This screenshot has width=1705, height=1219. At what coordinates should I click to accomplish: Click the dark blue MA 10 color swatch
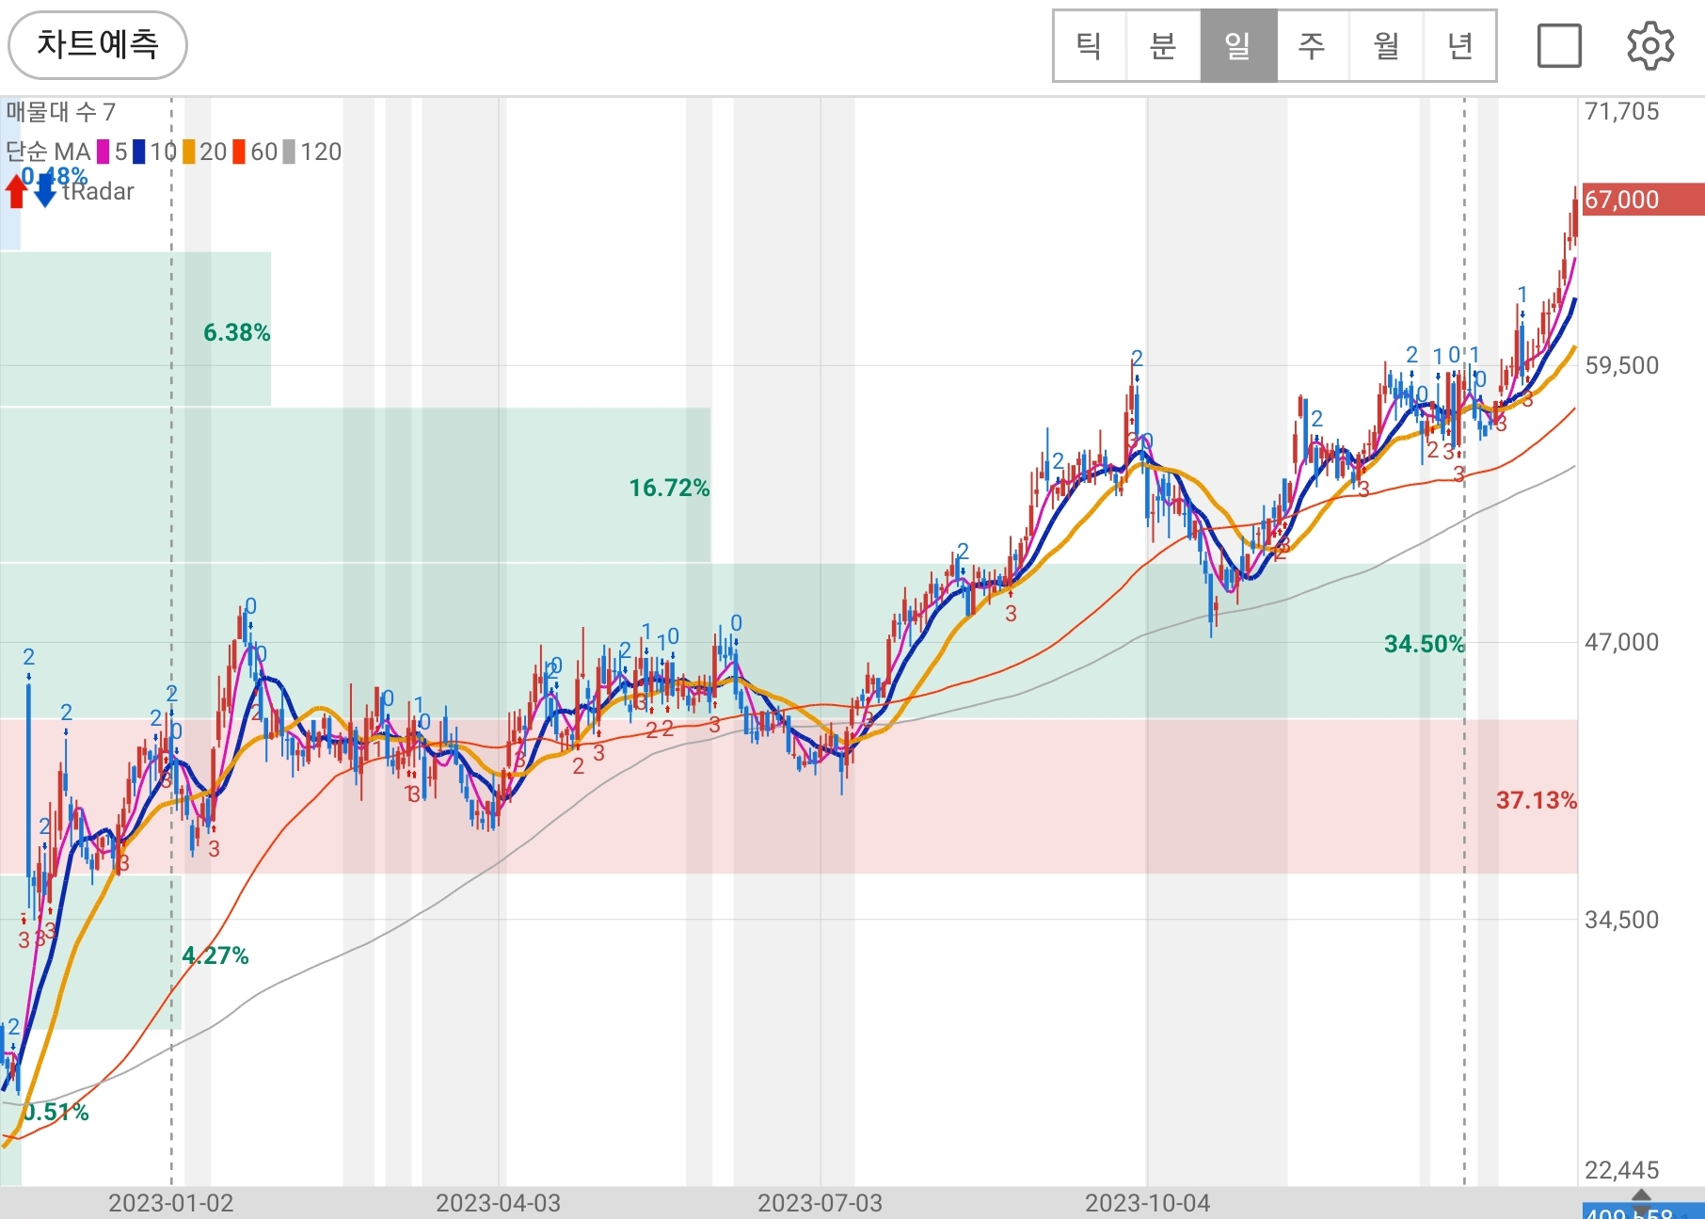tap(139, 152)
